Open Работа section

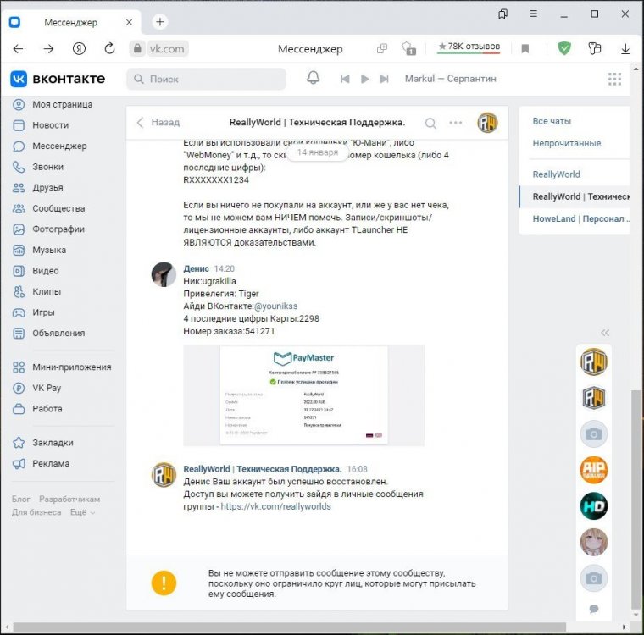37,409
